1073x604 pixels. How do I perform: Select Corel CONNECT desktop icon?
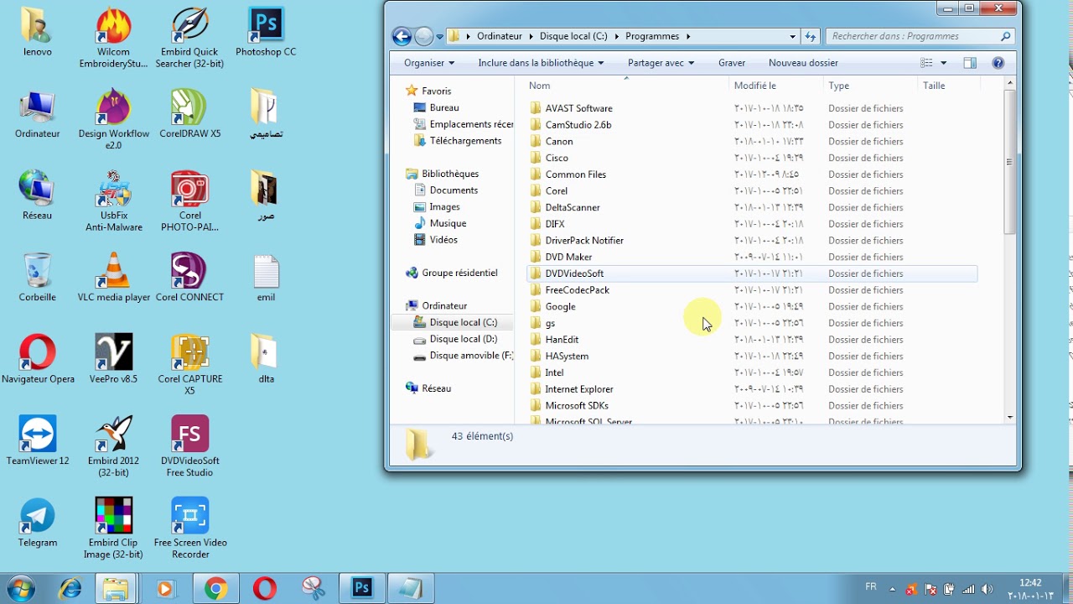(x=190, y=278)
